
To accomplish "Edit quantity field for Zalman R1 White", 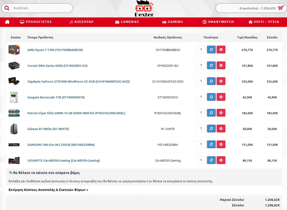I will (201, 129).
